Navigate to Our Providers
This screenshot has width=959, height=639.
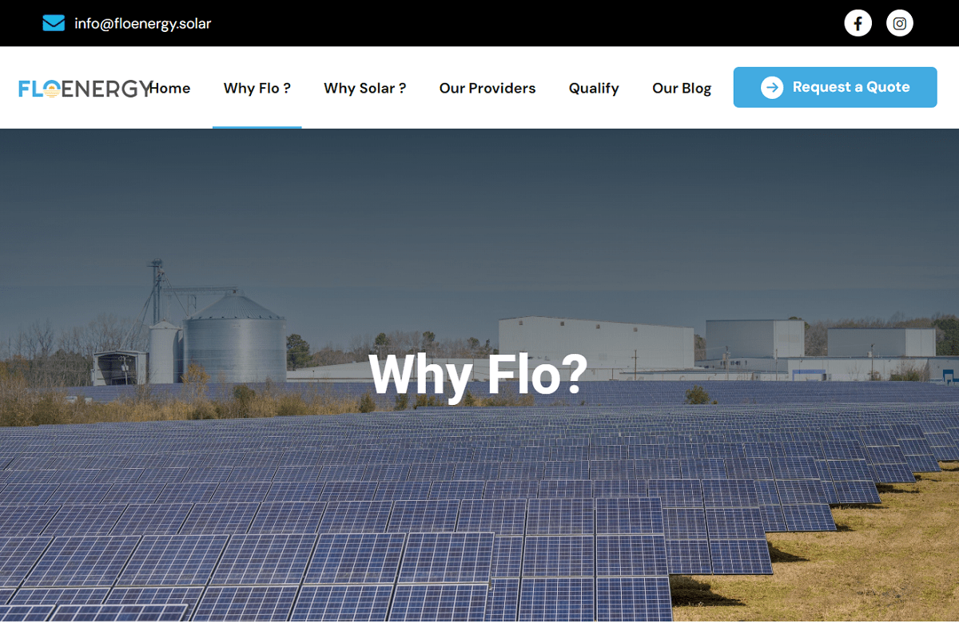pos(487,88)
